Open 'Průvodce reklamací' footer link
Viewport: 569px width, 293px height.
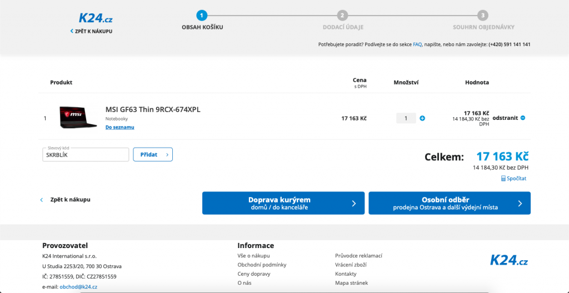(x=358, y=256)
